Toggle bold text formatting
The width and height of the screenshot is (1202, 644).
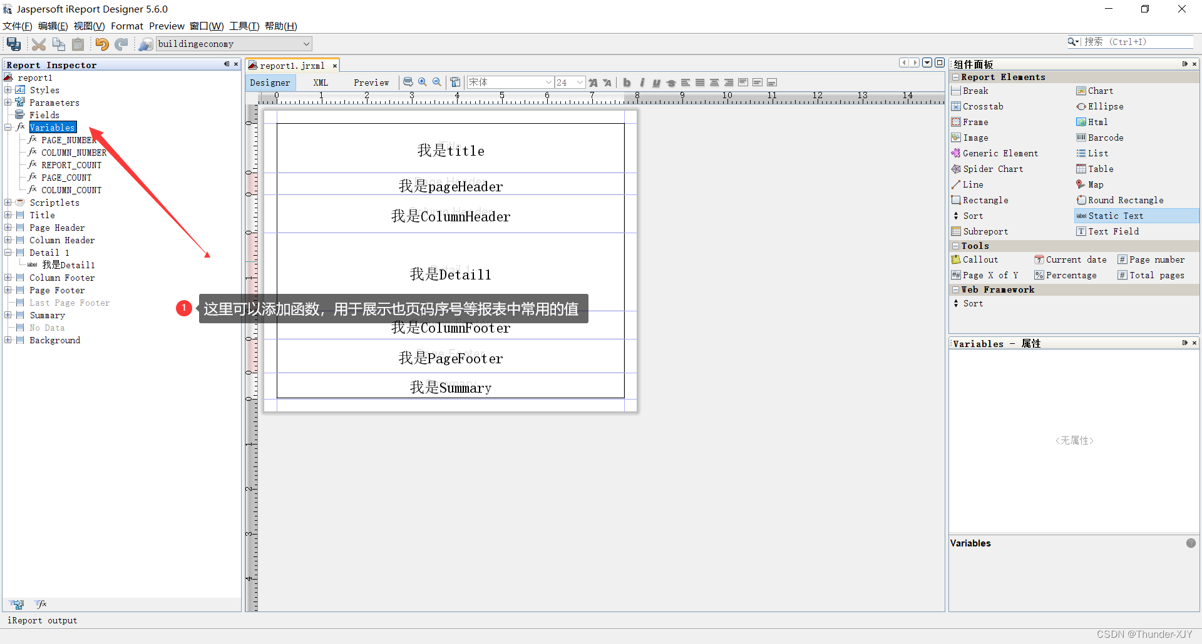click(x=627, y=82)
